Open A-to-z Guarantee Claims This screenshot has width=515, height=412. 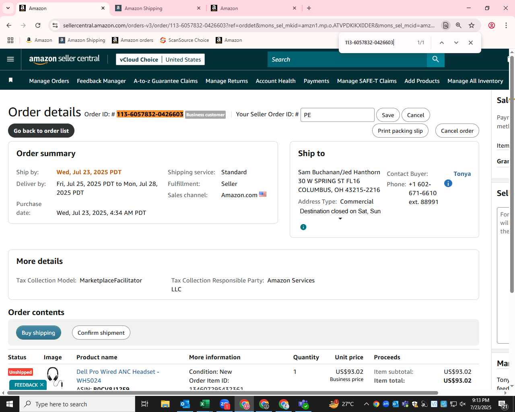166,81
